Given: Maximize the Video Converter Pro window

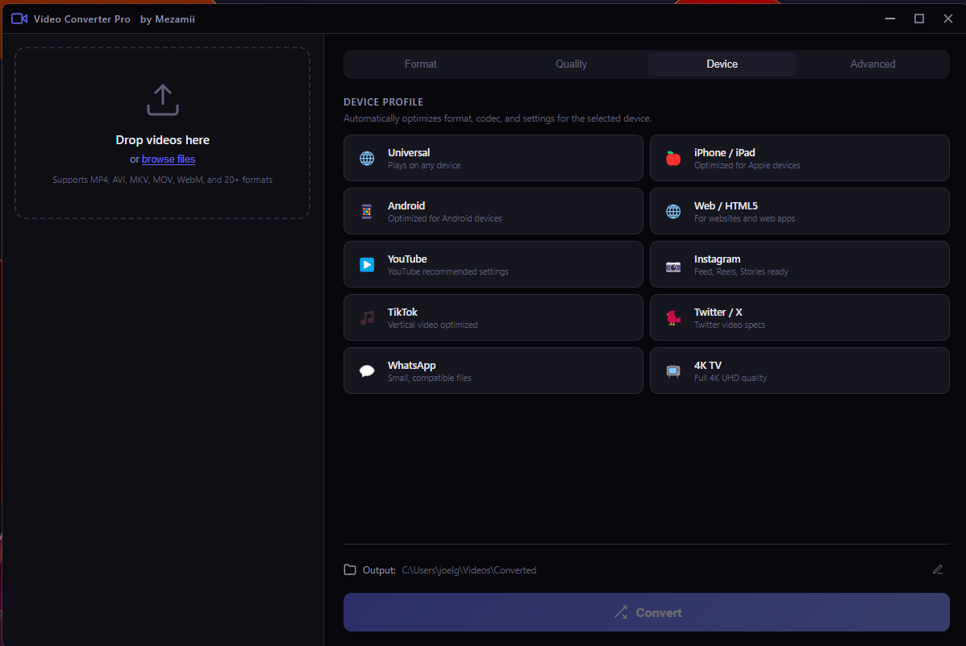Looking at the screenshot, I should [x=919, y=19].
